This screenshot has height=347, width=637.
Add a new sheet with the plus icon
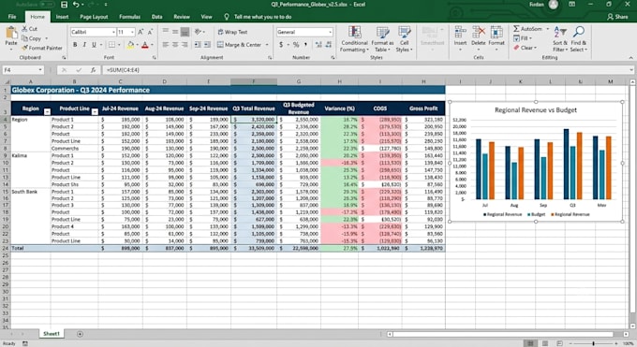[80, 334]
